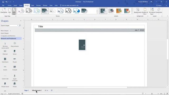
Task: Apply the fifth faded gray theme
Action: (x=53, y=11)
